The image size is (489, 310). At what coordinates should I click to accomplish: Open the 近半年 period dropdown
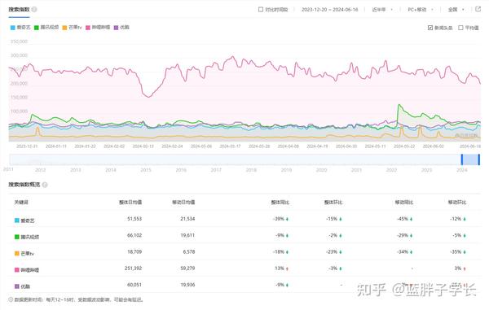click(x=382, y=10)
